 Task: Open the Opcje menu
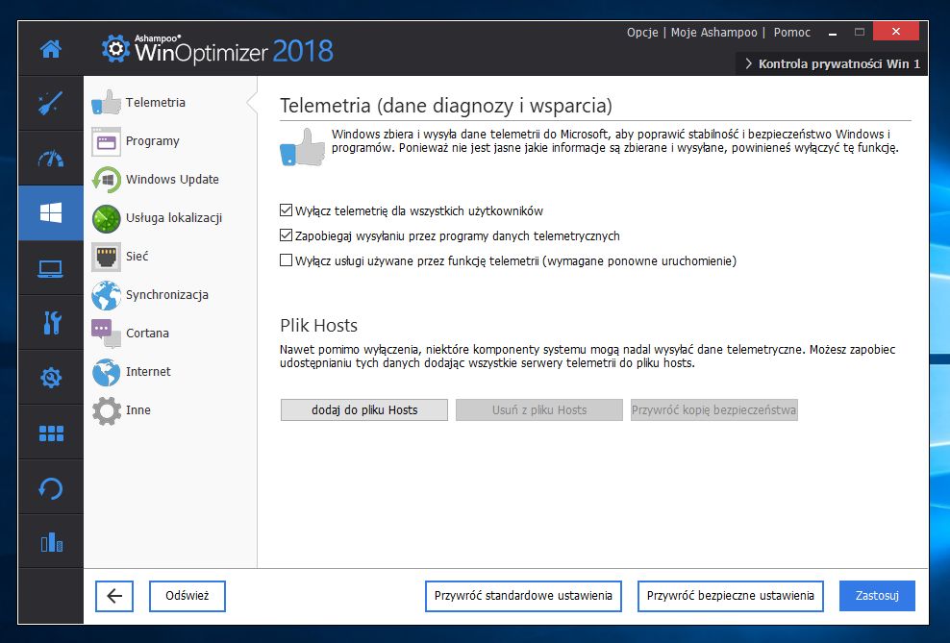pyautogui.click(x=642, y=32)
